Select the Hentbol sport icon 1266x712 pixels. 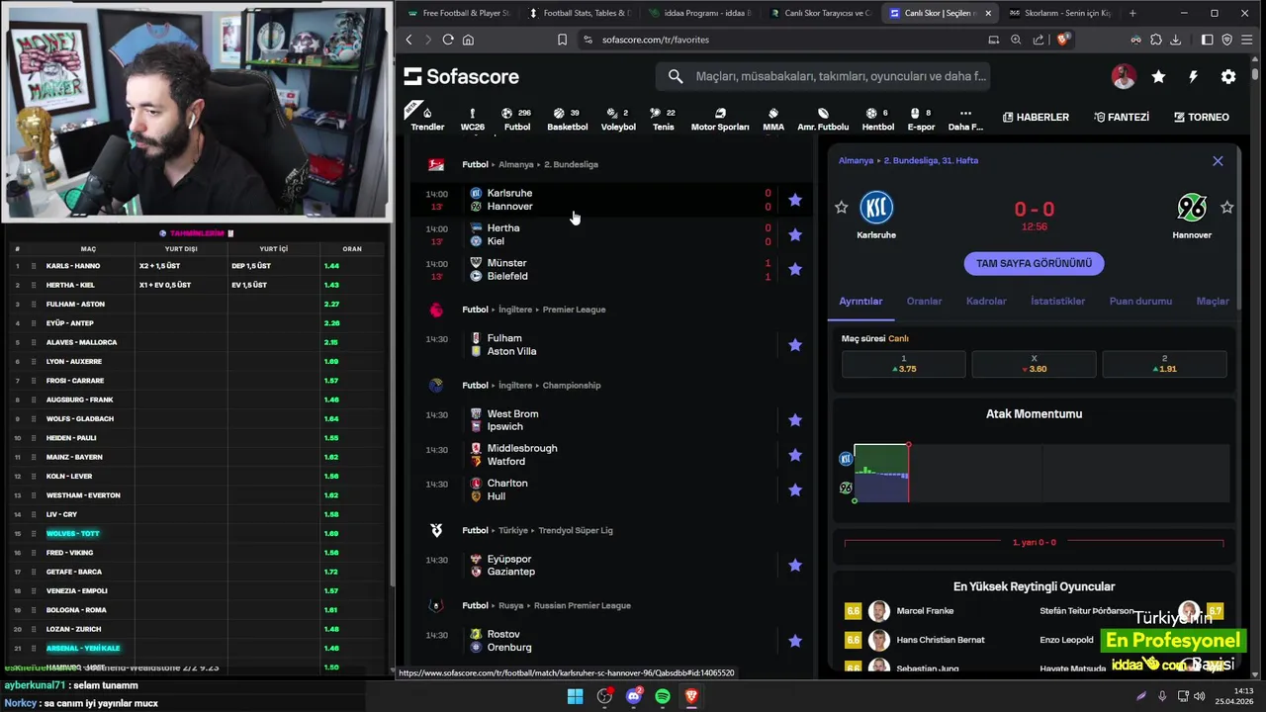[877, 119]
